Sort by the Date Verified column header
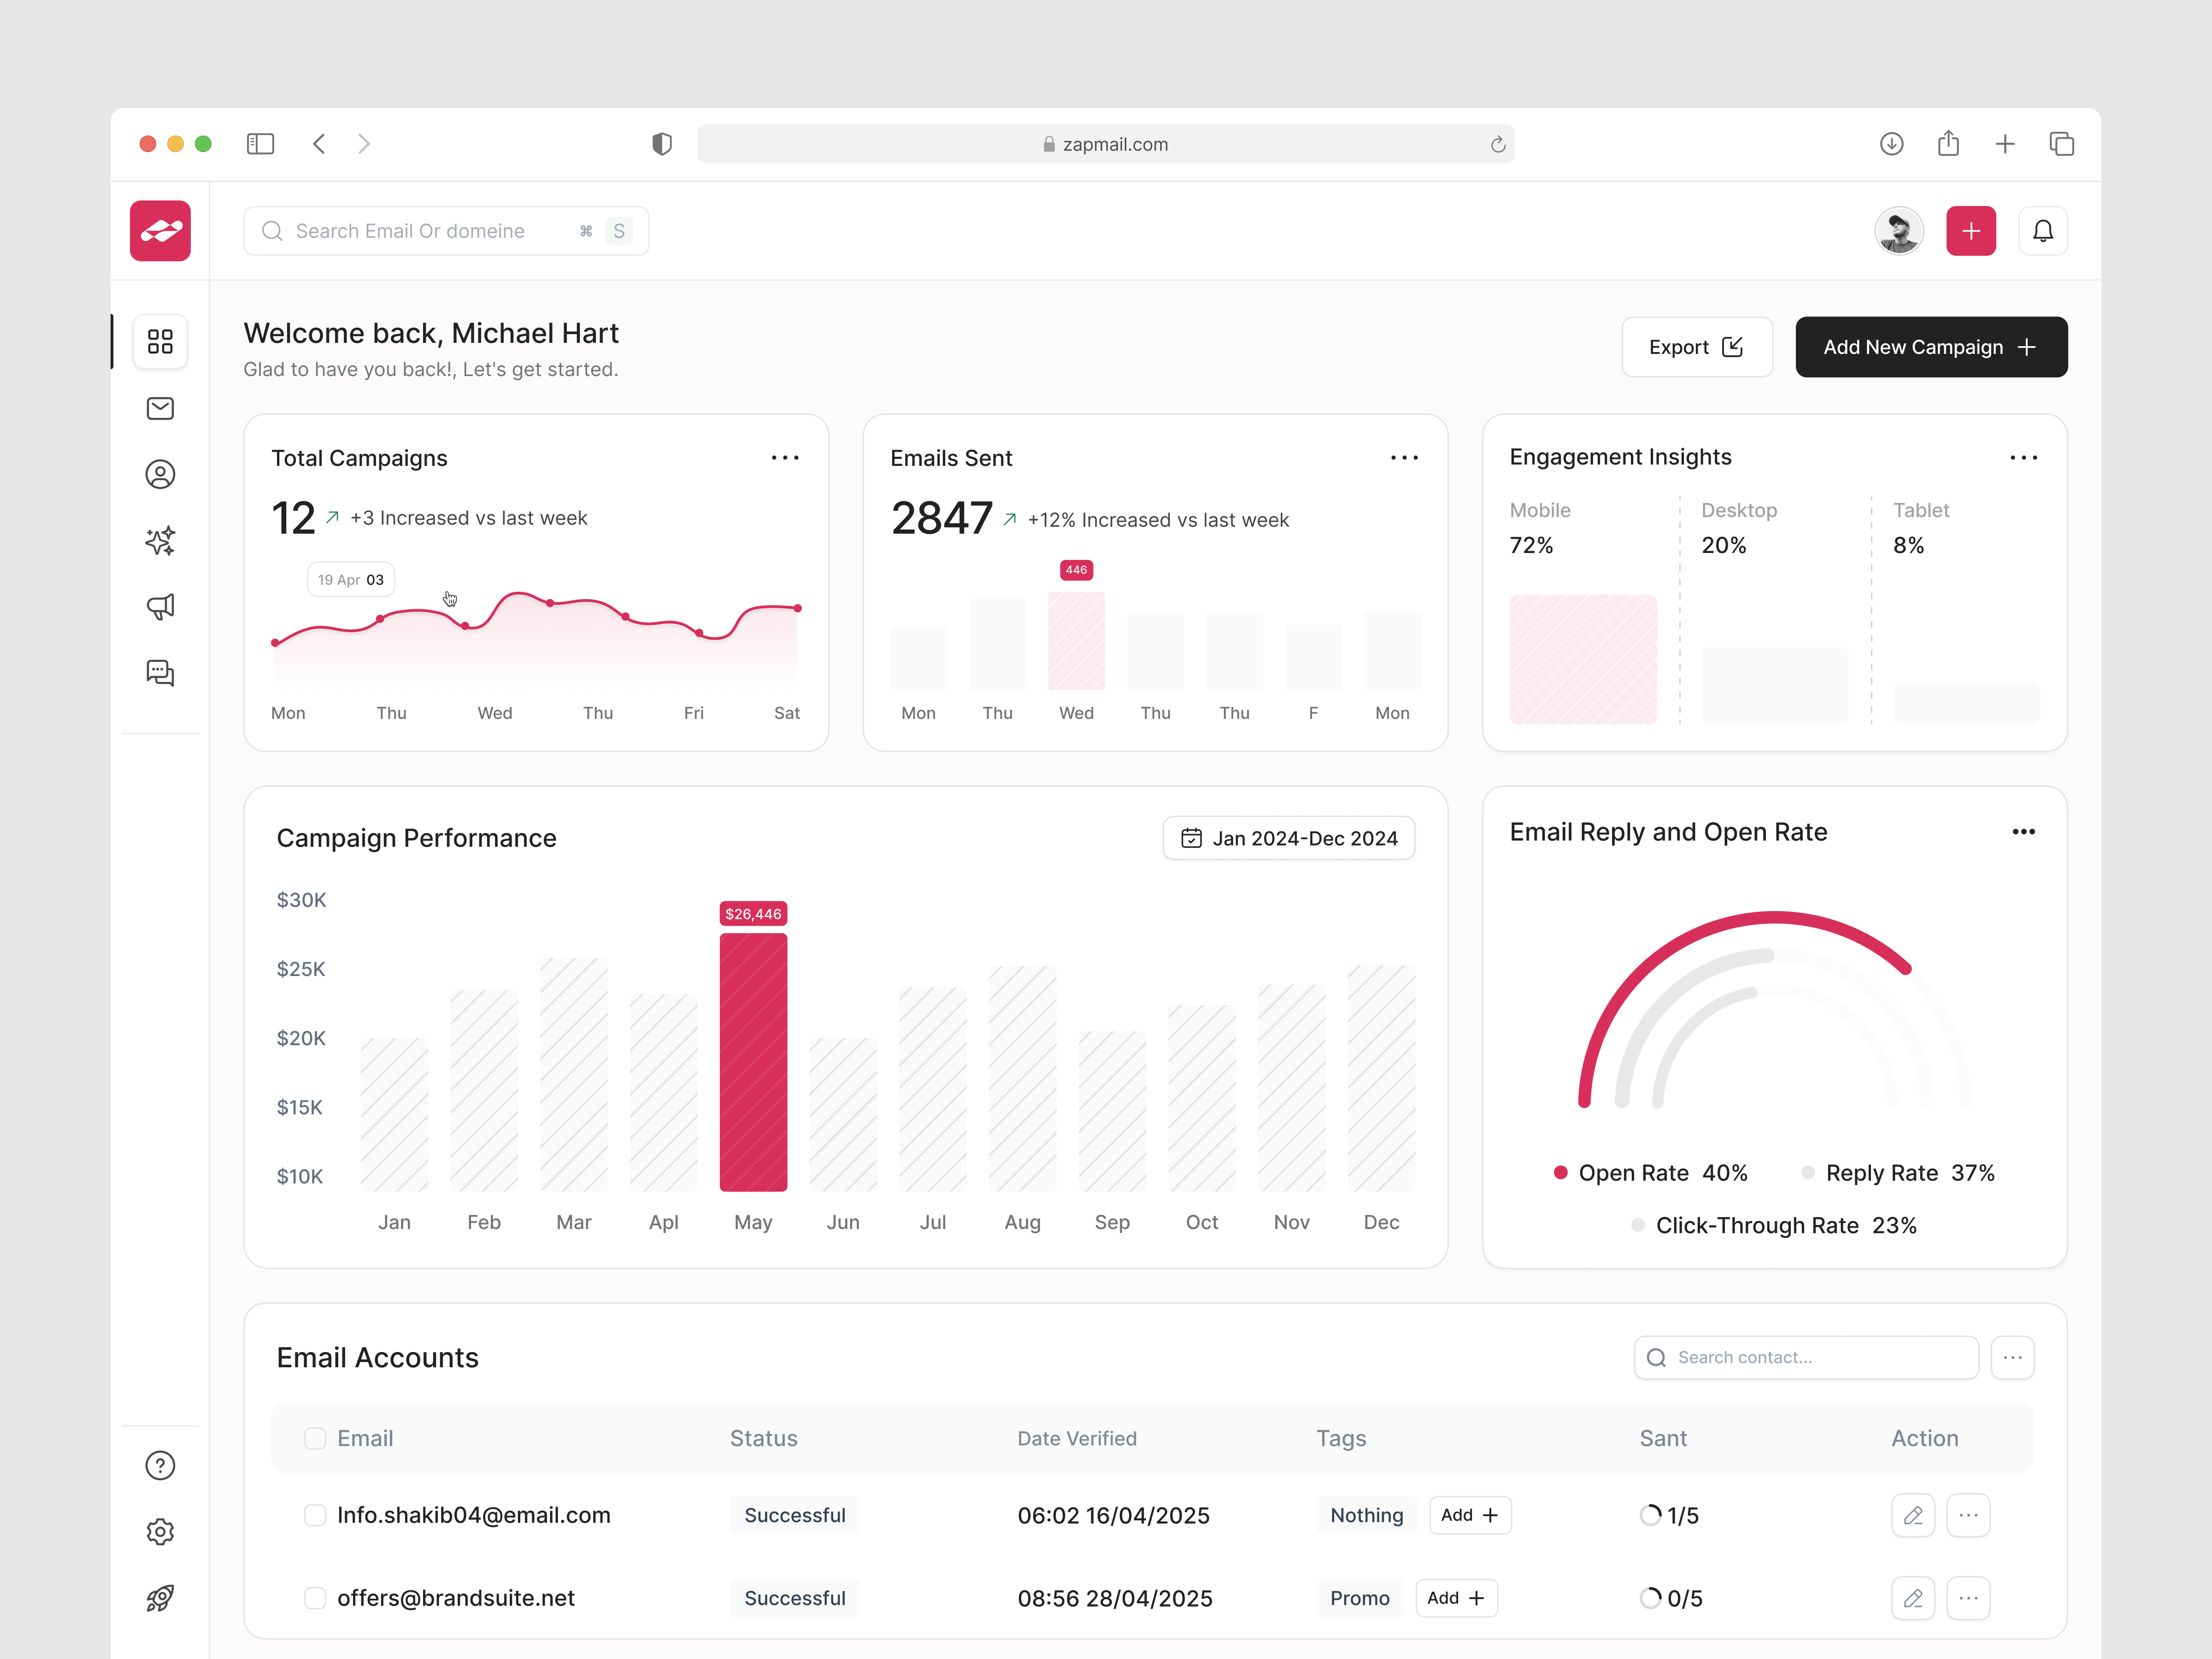Image resolution: width=2212 pixels, height=1659 pixels. pos(1077,1438)
